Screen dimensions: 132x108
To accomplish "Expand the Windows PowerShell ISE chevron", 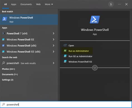I will coord(53,39).
